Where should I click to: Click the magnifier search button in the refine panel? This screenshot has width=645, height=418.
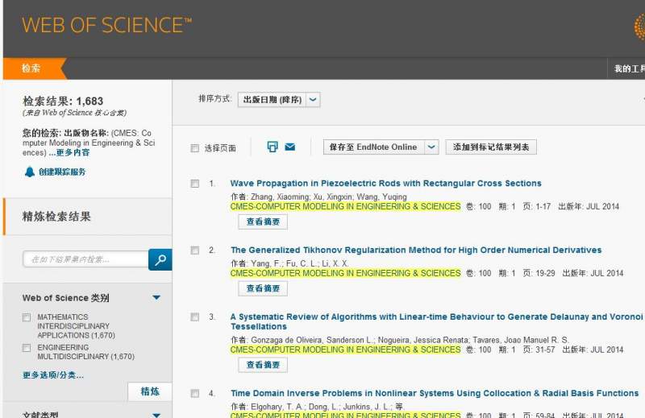coord(160,259)
